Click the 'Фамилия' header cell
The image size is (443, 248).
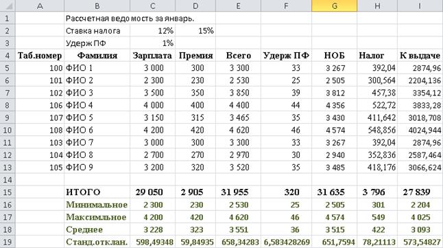tap(97, 56)
